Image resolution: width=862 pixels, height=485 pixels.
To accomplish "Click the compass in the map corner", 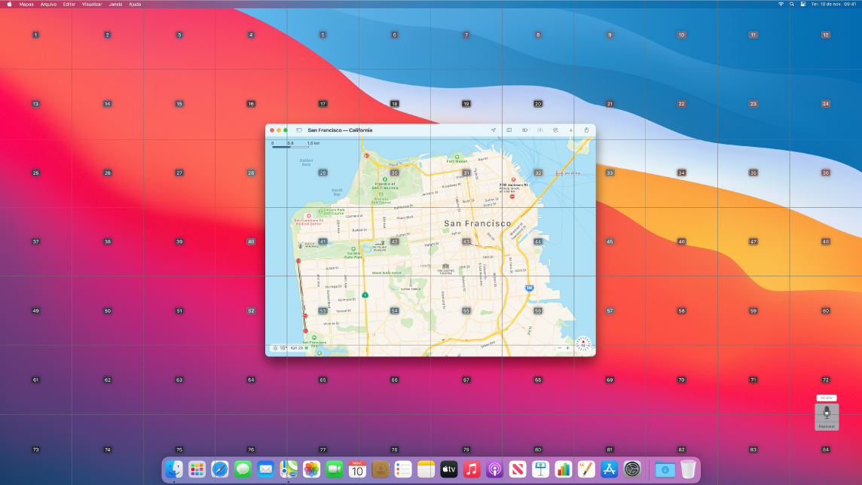I will tap(583, 343).
